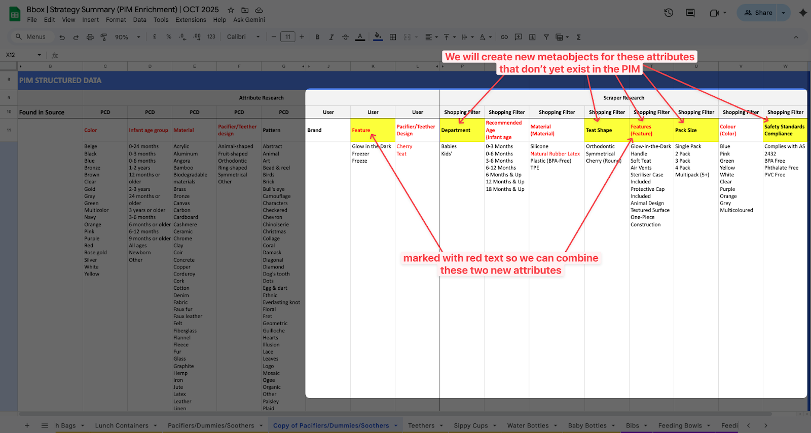811x433 pixels.
Task: Click the Insert link icon
Action: (504, 37)
